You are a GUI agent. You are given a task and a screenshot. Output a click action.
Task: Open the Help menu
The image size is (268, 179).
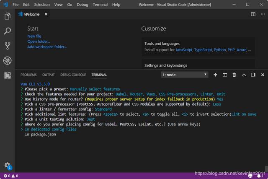[x=116, y=5]
